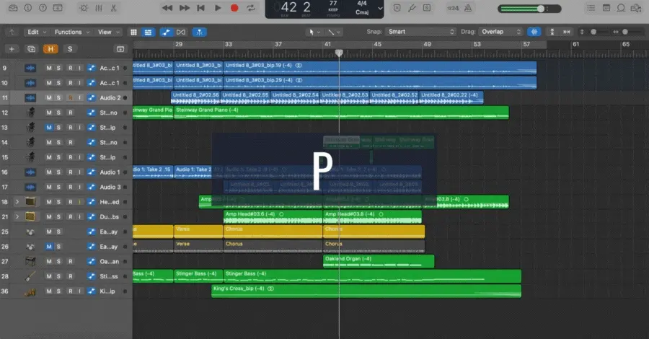Fast forward the playhead

tap(185, 8)
